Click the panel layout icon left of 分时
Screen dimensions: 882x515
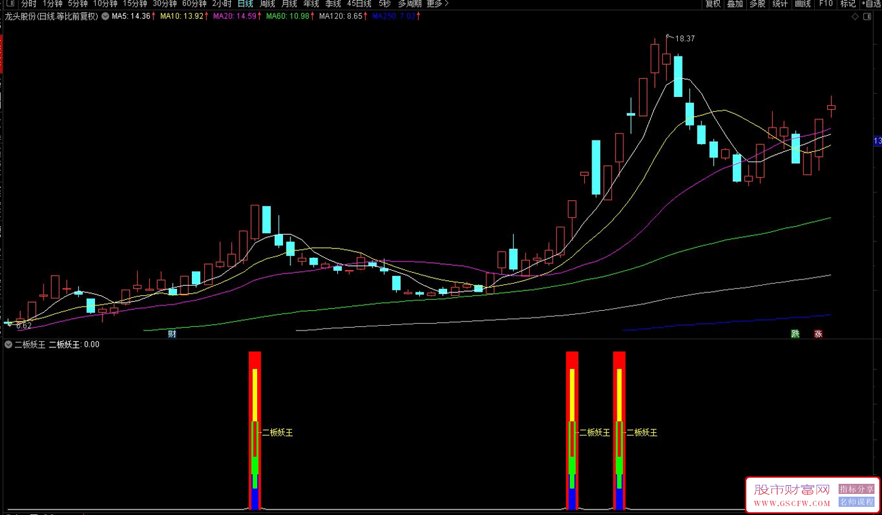point(9,3)
